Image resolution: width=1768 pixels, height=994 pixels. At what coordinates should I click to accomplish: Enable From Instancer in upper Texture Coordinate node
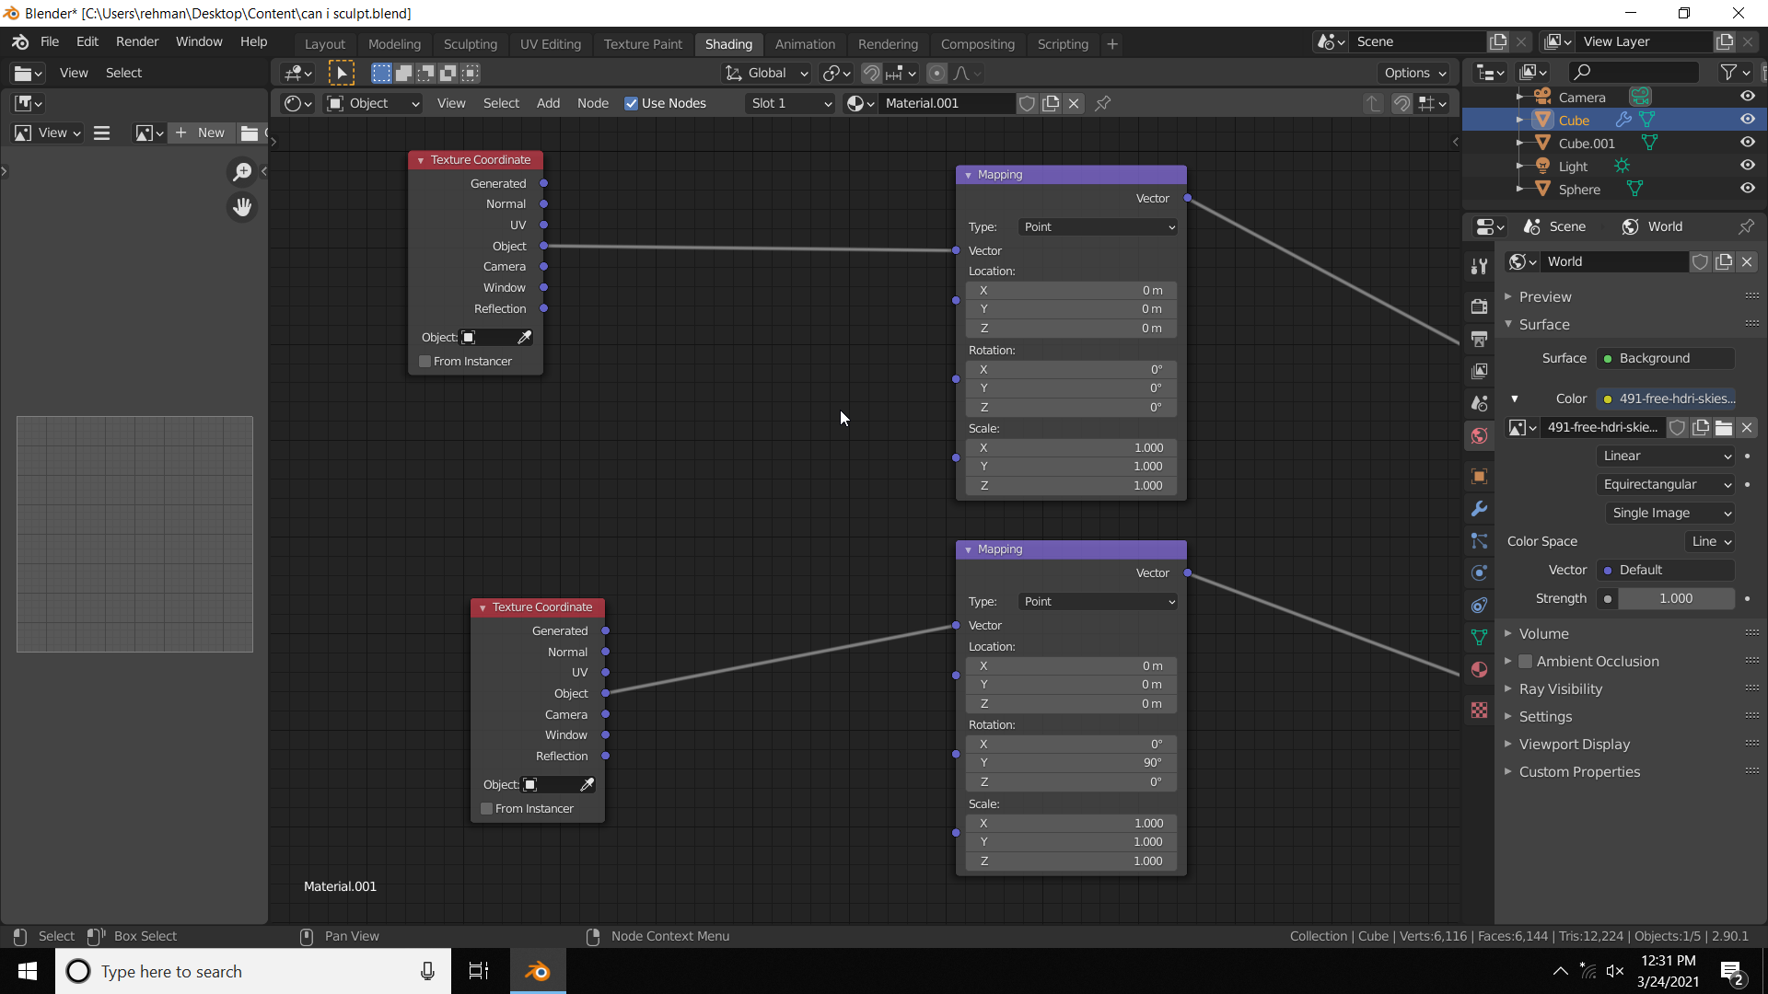(425, 361)
